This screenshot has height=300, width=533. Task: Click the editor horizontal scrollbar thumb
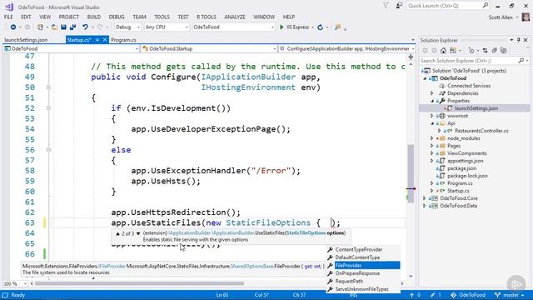click(x=139, y=283)
